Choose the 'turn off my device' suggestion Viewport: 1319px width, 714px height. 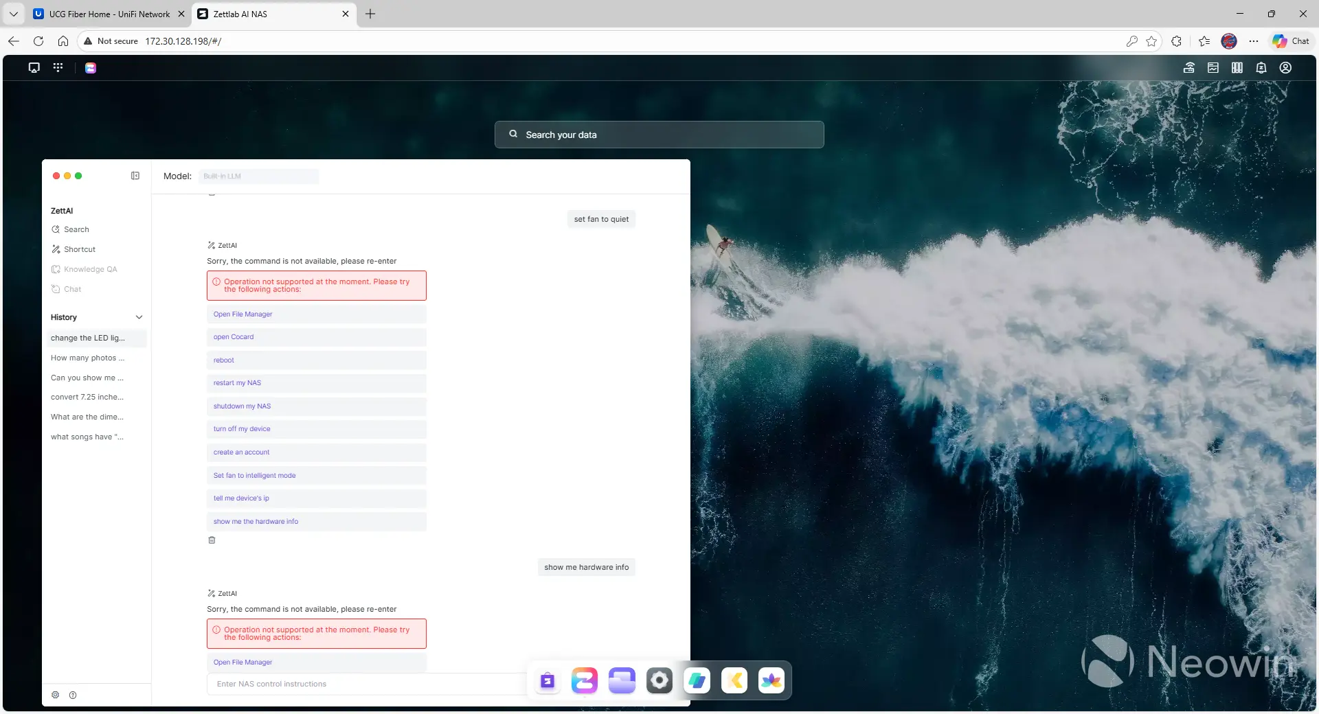pyautogui.click(x=317, y=429)
